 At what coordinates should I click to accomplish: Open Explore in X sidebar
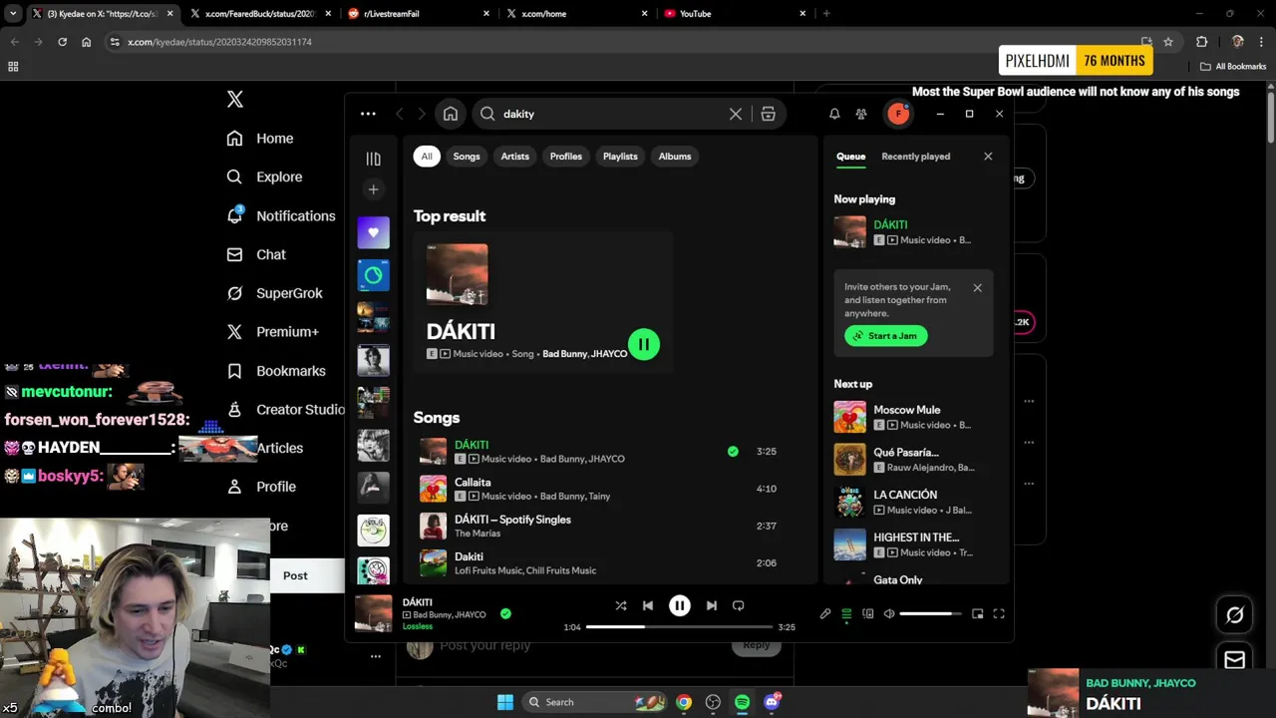[265, 178]
